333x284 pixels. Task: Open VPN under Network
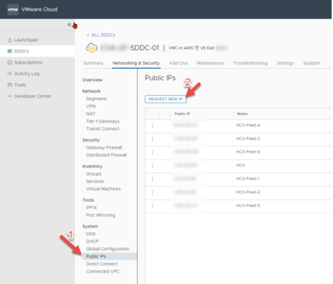tap(91, 106)
